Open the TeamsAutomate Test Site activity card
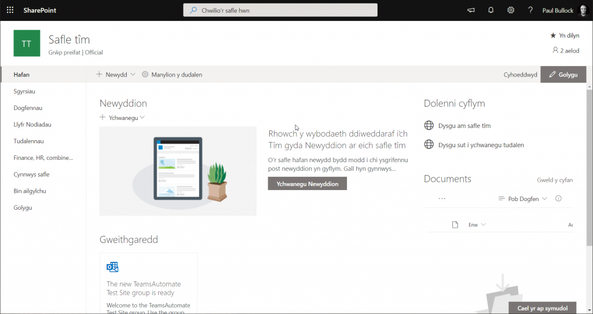Image resolution: width=593 pixels, height=314 pixels. coord(149,283)
